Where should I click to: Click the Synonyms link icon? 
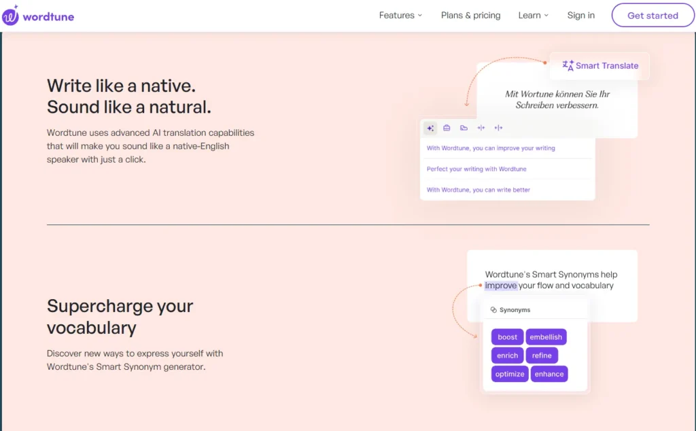pyautogui.click(x=493, y=310)
